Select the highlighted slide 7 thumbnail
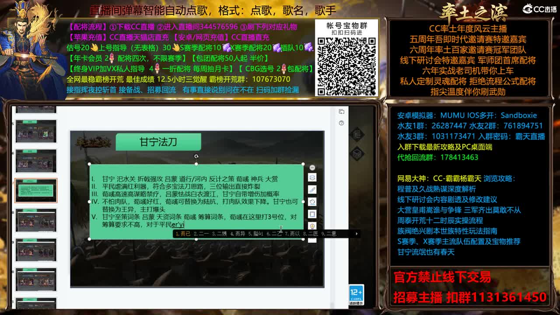Viewport: 560px width, 315px height. (36, 190)
